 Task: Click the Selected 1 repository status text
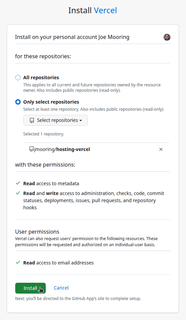44,134
